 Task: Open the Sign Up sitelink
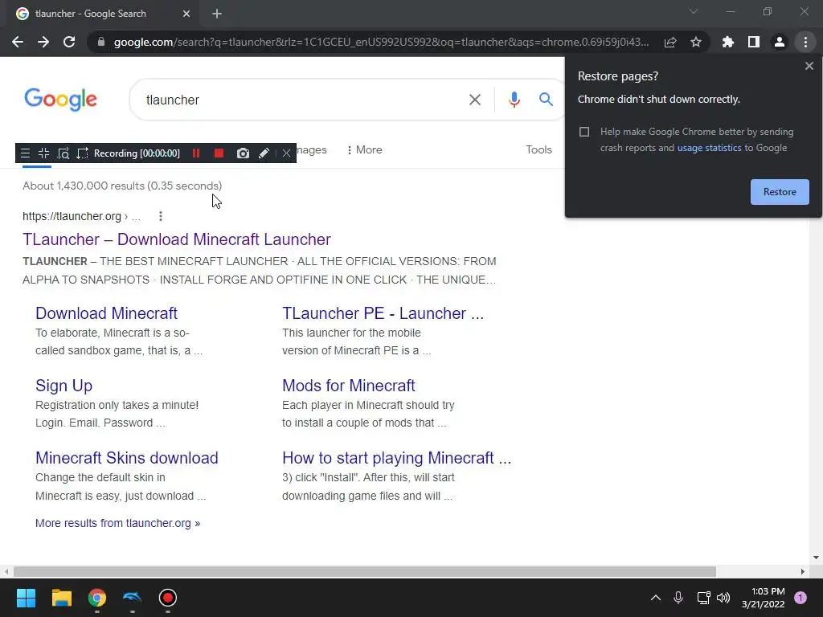coord(63,386)
